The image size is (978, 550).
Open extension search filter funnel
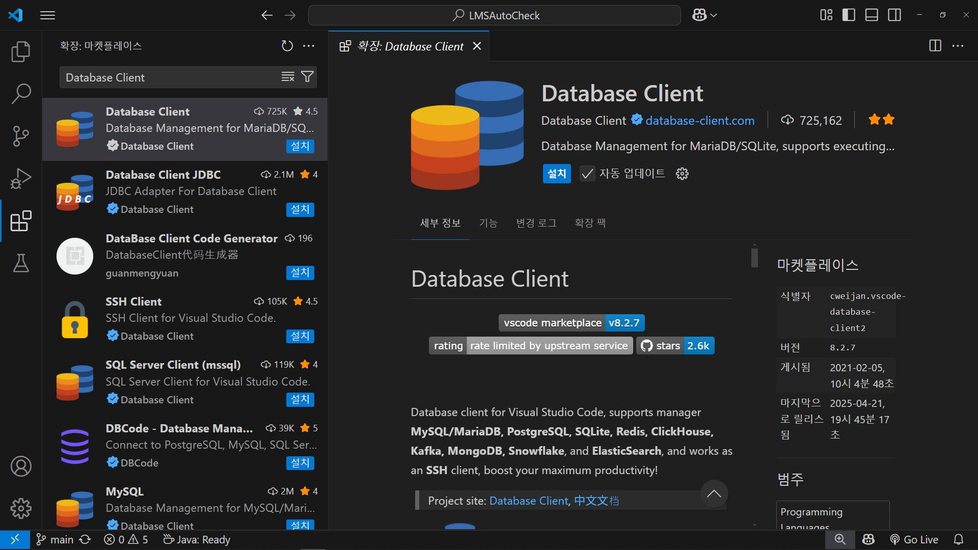pyautogui.click(x=307, y=77)
